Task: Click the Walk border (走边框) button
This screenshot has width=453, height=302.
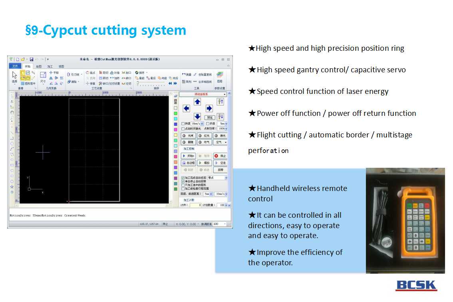Action: click(189, 163)
